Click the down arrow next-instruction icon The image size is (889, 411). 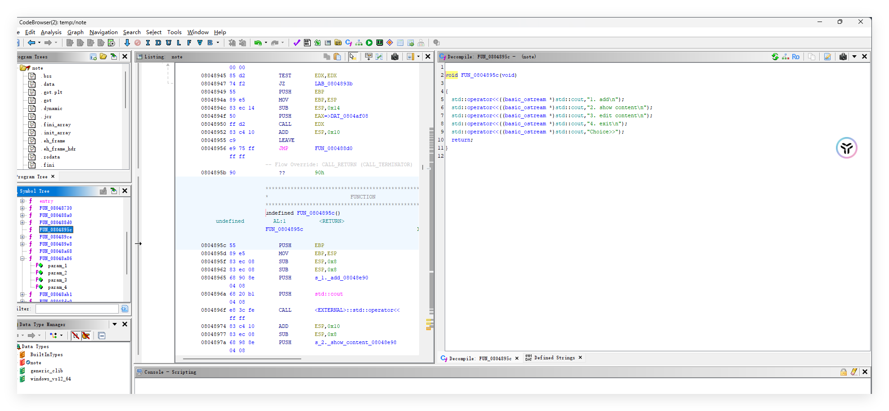pyautogui.click(x=127, y=43)
